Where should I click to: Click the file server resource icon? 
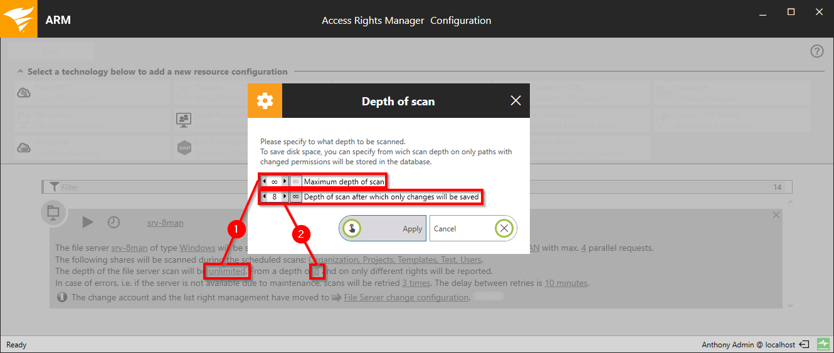53,212
